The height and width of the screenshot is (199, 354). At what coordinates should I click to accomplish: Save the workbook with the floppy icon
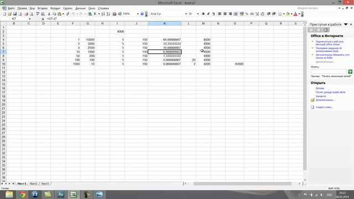pyautogui.click(x=15, y=14)
